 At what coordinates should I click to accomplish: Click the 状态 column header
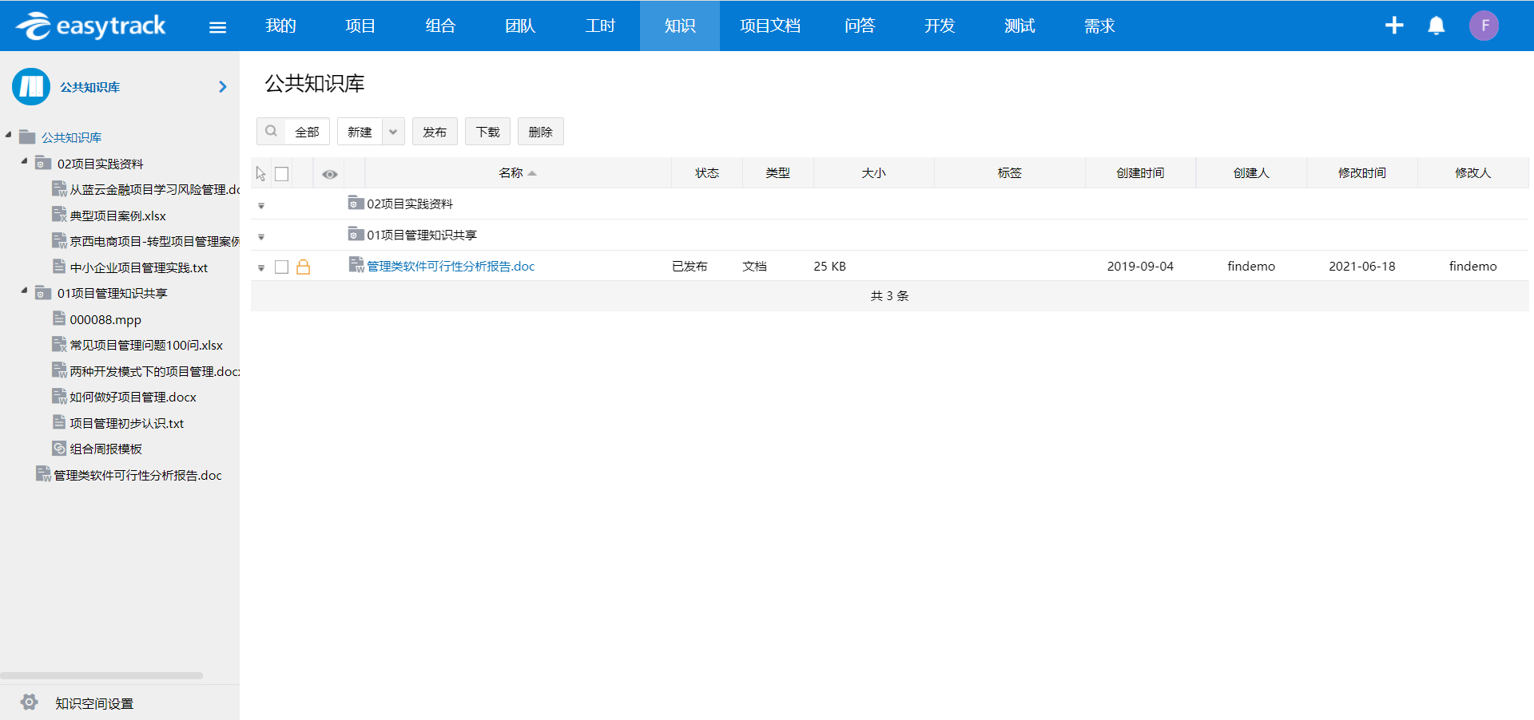coord(707,173)
